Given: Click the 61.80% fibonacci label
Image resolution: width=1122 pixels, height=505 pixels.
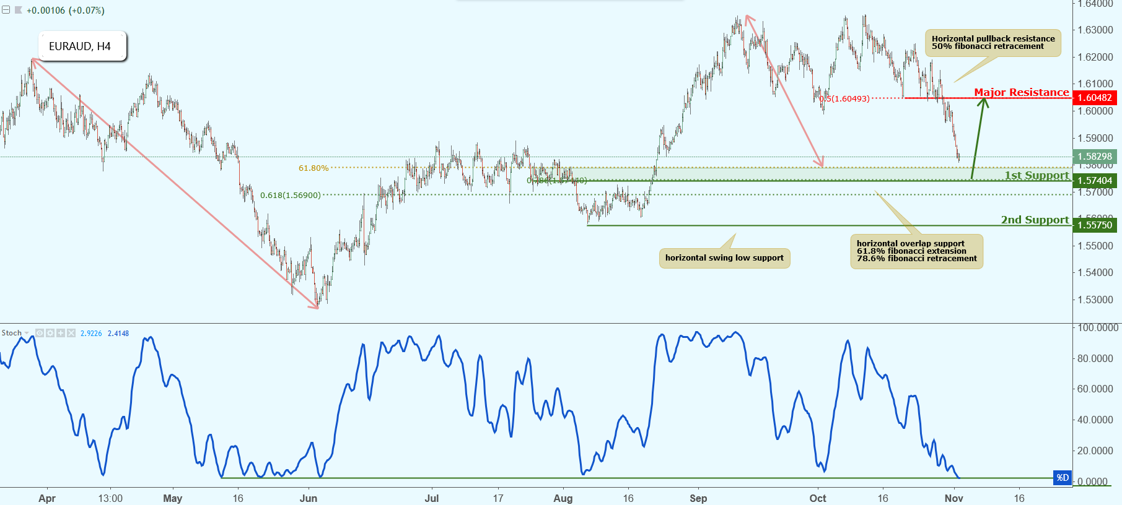Looking at the screenshot, I should 313,168.
